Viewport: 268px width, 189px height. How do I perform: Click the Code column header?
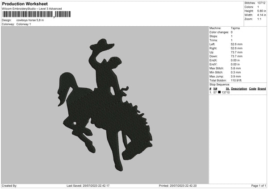coord(252,89)
